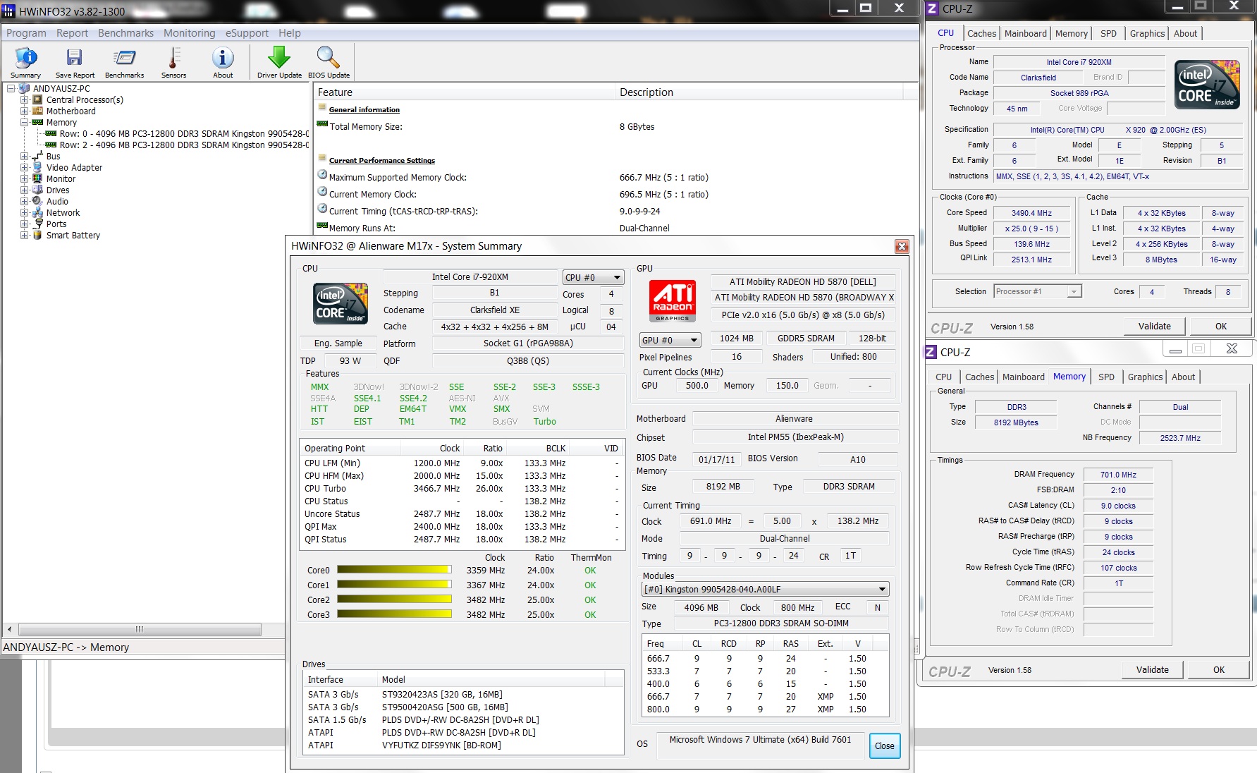Click Close button in System Summary
Screen dimensions: 1257x773
point(884,746)
